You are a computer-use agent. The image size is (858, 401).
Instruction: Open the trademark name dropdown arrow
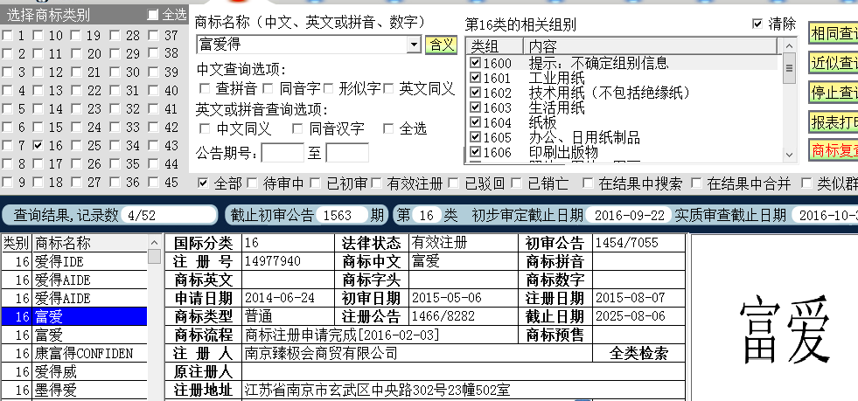[415, 45]
